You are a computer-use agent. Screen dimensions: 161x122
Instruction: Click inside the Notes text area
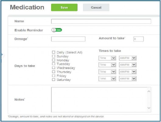99,99
